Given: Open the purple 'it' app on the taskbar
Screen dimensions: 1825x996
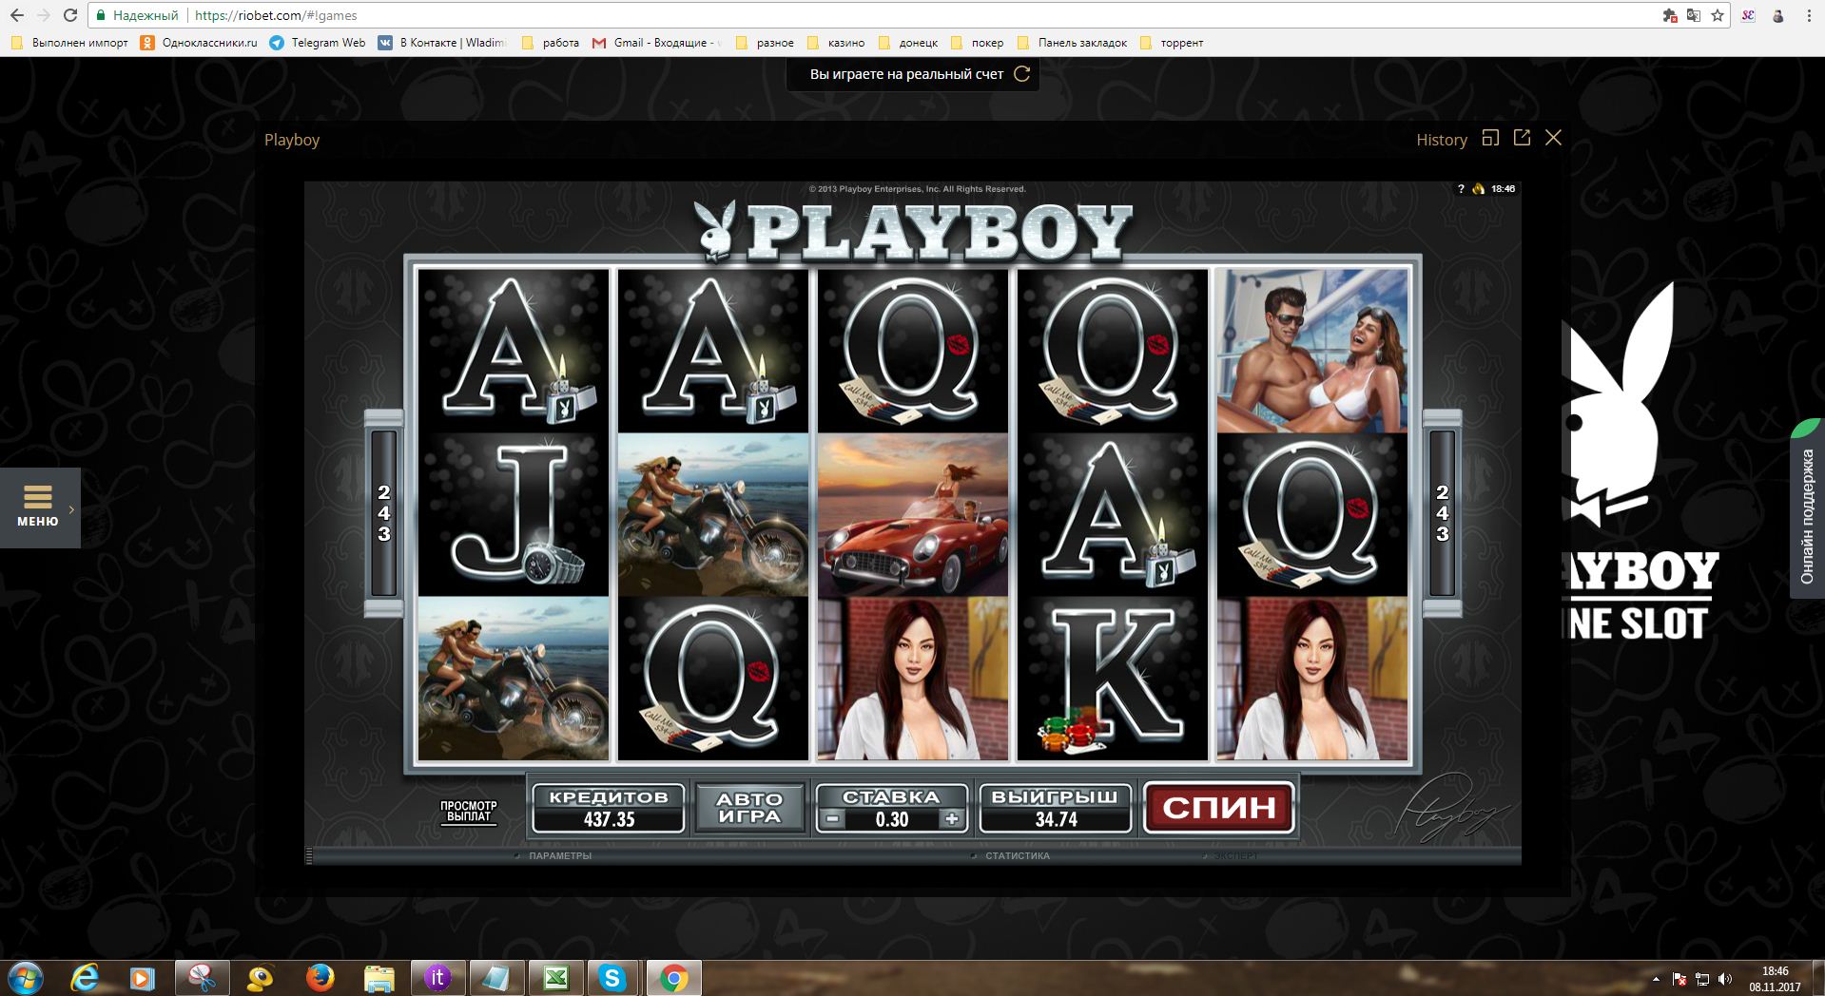Looking at the screenshot, I should click(x=437, y=978).
